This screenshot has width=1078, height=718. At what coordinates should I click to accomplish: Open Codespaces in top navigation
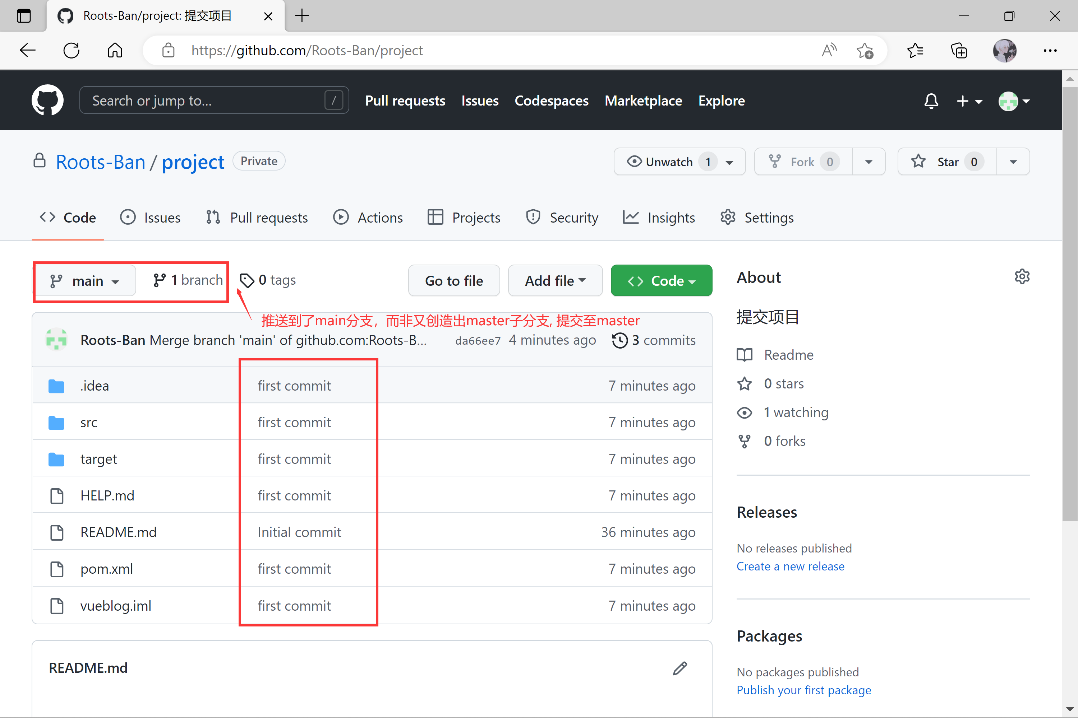(x=551, y=101)
